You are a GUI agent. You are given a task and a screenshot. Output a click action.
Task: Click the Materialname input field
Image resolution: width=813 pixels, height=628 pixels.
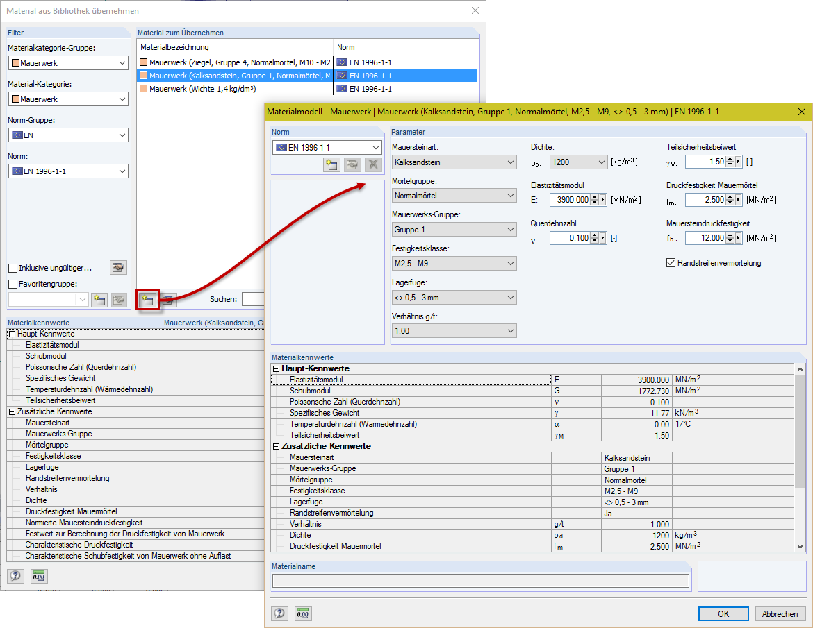481,581
